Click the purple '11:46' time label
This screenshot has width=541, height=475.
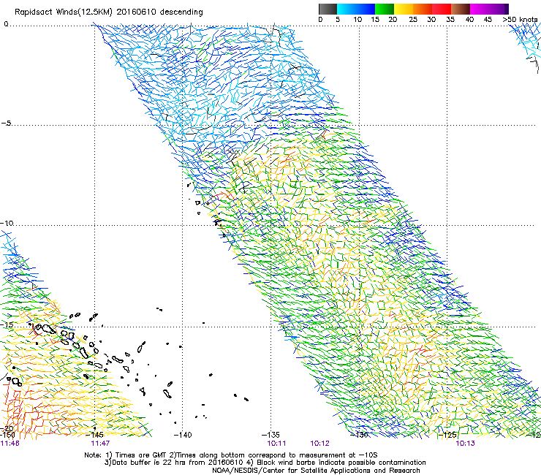[10, 444]
